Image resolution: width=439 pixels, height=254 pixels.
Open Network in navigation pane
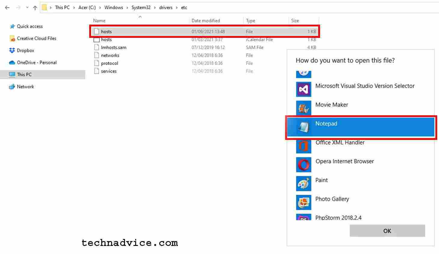(x=26, y=86)
